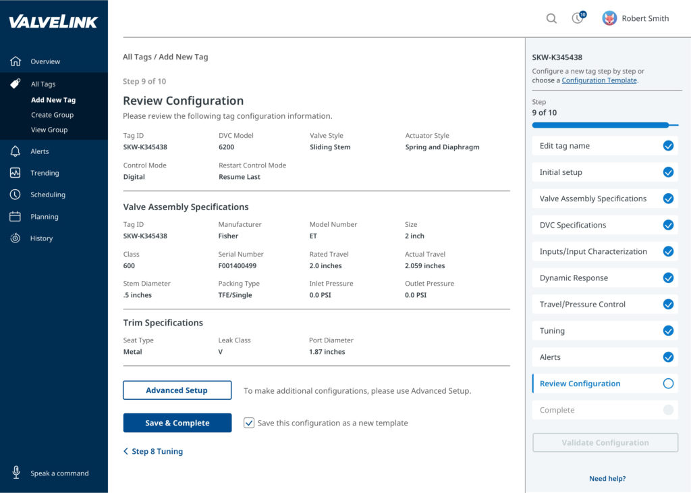Click the step progress bar
The width and height of the screenshot is (691, 493).
(605, 125)
